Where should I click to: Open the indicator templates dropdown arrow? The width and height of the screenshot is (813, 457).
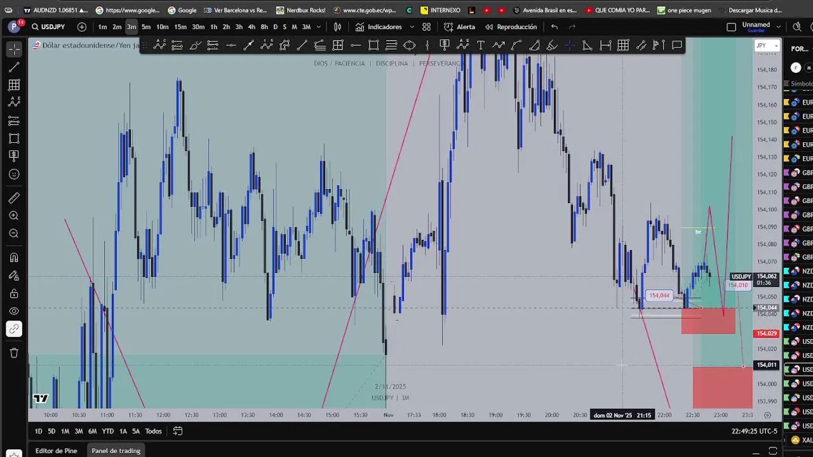(412, 27)
